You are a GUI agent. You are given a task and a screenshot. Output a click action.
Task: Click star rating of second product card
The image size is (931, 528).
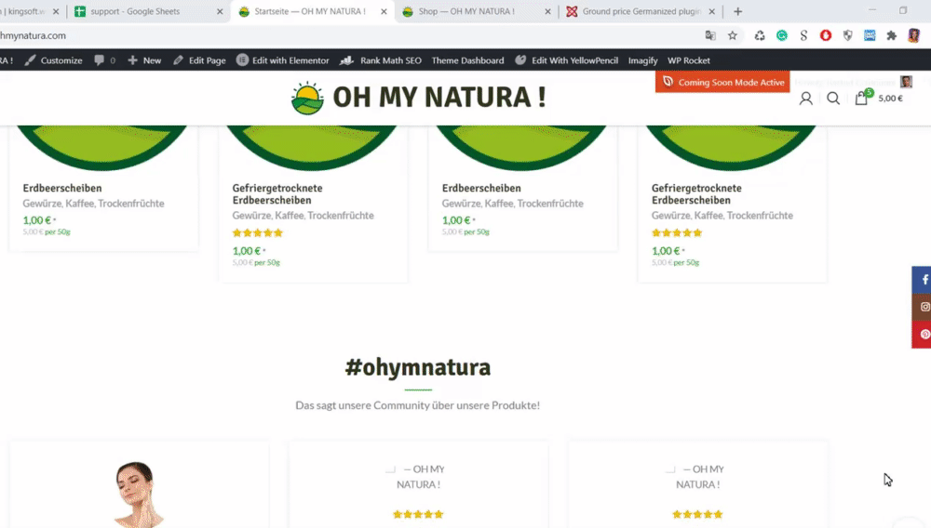pos(258,233)
